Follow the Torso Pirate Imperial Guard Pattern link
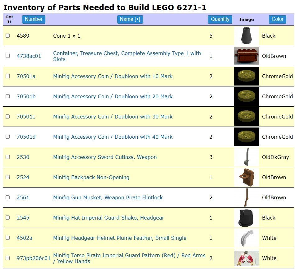This screenshot has width=295, height=269. [129, 258]
